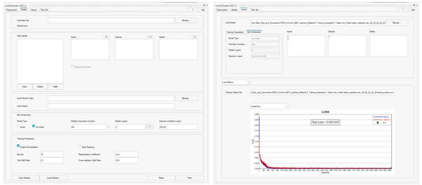422x185 pixels.
Task: Click the Epochs input field
Action: (51, 155)
